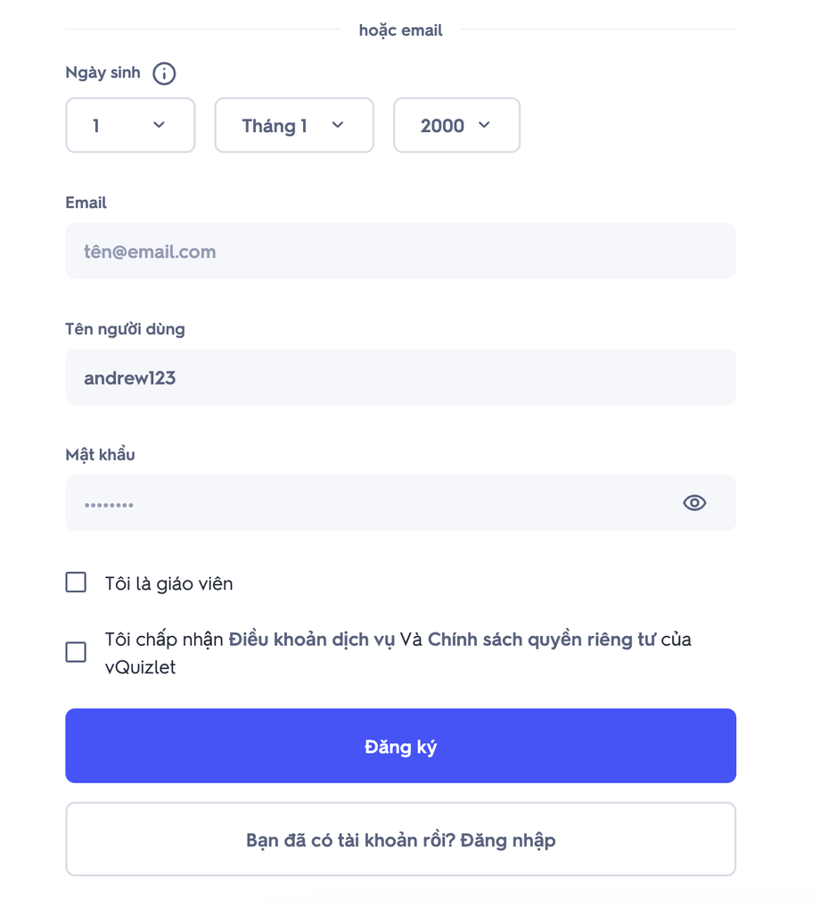The image size is (820, 901).
Task: Open the Điều khoản dịch vụ link
Action: (311, 640)
